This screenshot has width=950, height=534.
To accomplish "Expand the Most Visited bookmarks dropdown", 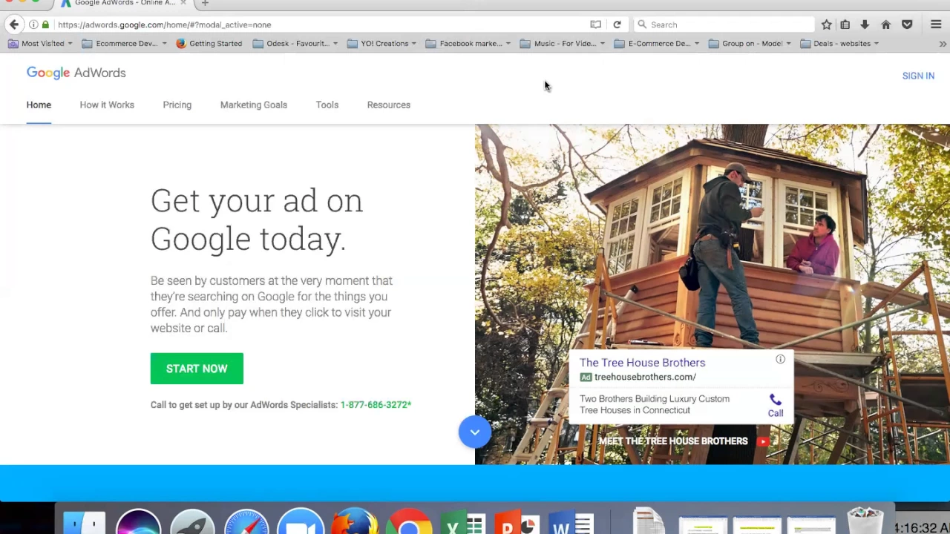I will (41, 43).
